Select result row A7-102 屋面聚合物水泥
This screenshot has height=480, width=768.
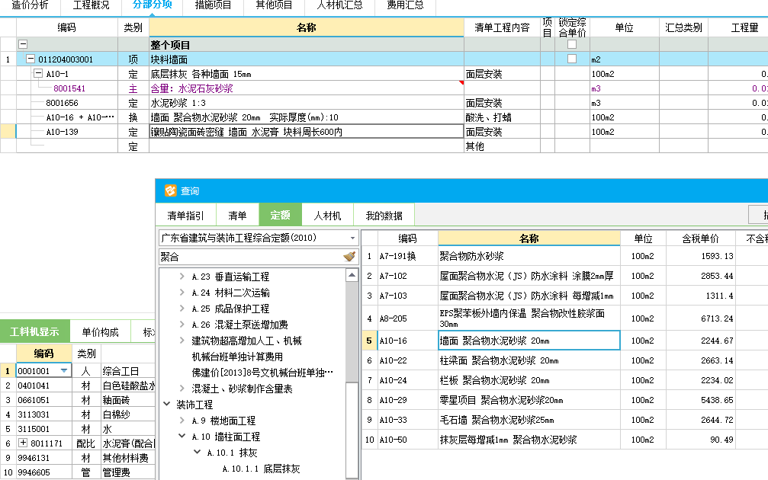click(529, 276)
